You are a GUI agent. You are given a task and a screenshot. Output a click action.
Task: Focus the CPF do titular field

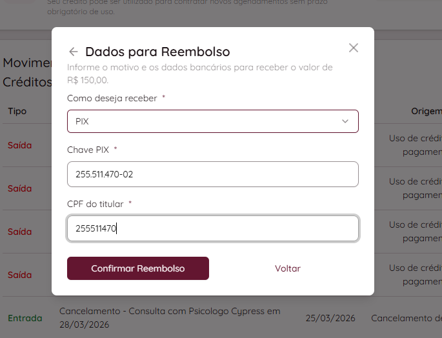click(212, 228)
